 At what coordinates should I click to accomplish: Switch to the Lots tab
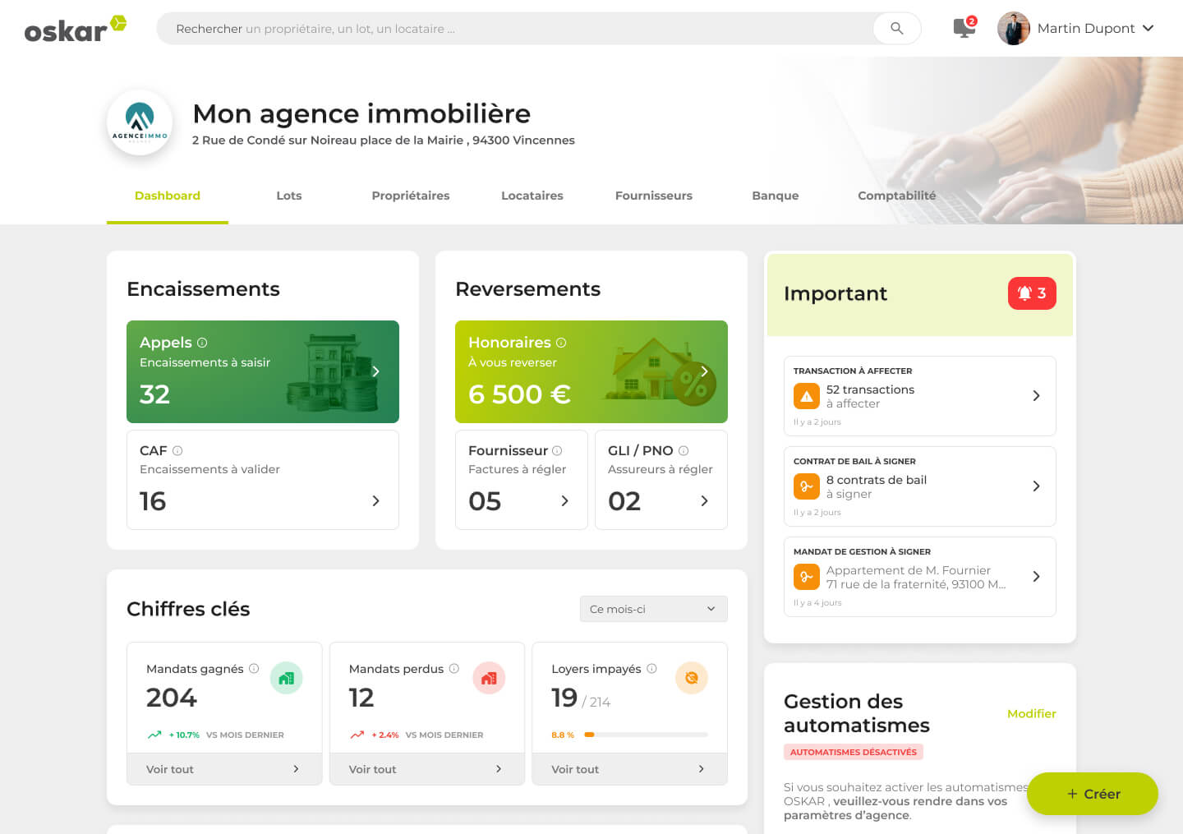pos(289,196)
